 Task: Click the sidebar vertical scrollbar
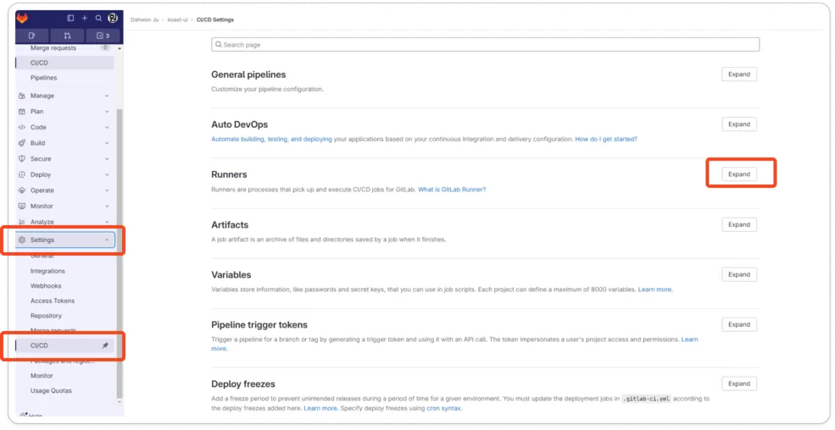click(x=120, y=254)
